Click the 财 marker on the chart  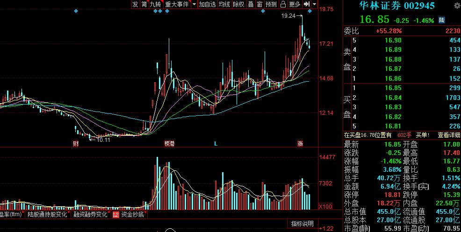(76, 144)
